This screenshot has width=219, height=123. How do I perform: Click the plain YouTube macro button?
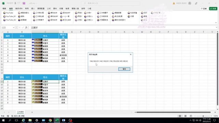coord(8,13)
